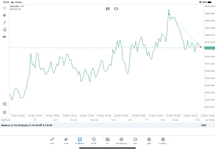Open the Mailbox (กล่องจดหมาย) tab

(x=121, y=141)
